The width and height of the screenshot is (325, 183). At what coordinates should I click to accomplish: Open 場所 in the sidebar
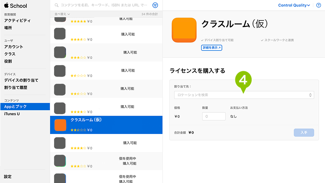coord(8,28)
